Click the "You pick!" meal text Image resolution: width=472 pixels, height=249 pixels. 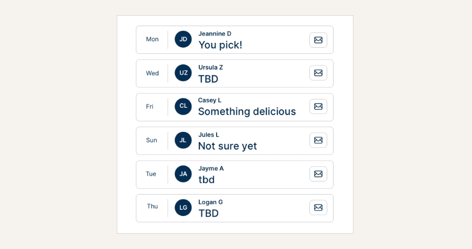coord(220,45)
